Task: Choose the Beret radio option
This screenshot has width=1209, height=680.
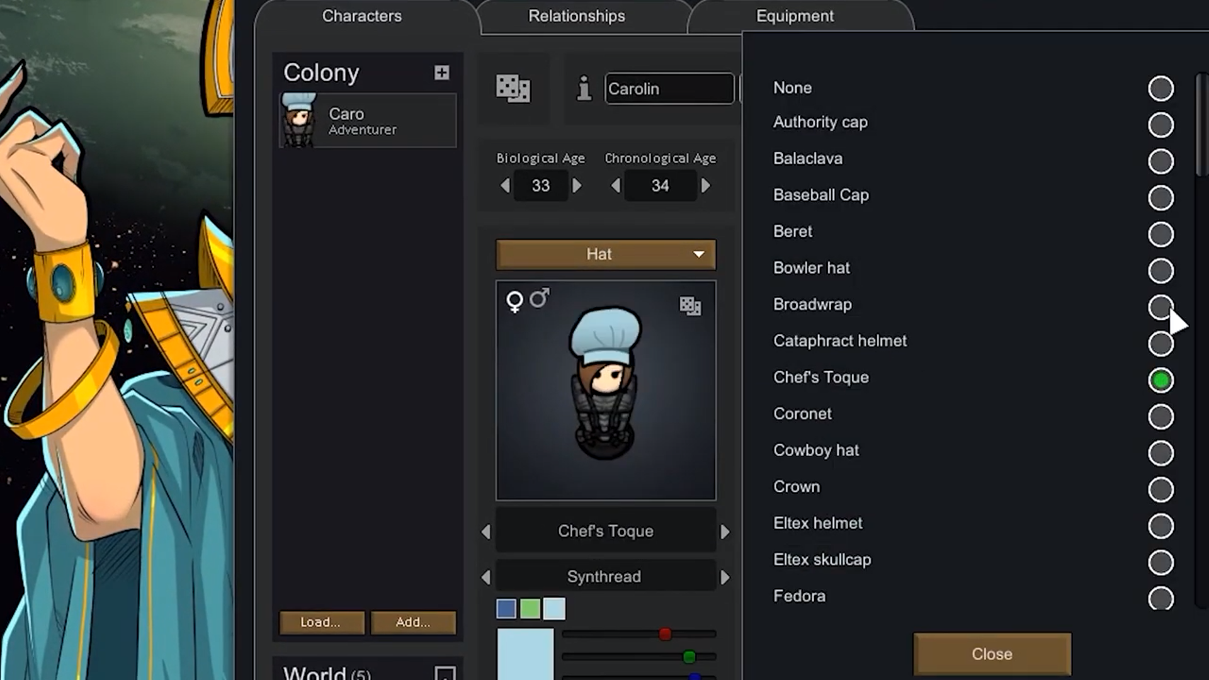Action: 1161,234
